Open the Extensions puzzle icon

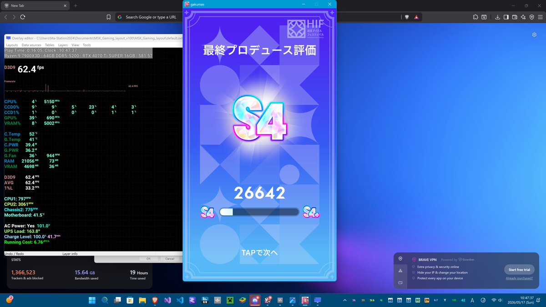475,17
